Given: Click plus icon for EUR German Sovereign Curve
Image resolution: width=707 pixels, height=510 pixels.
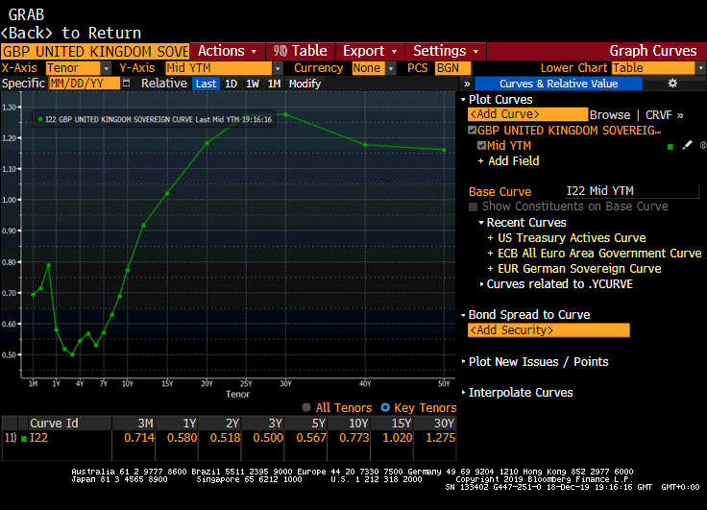Looking at the screenshot, I should point(491,269).
